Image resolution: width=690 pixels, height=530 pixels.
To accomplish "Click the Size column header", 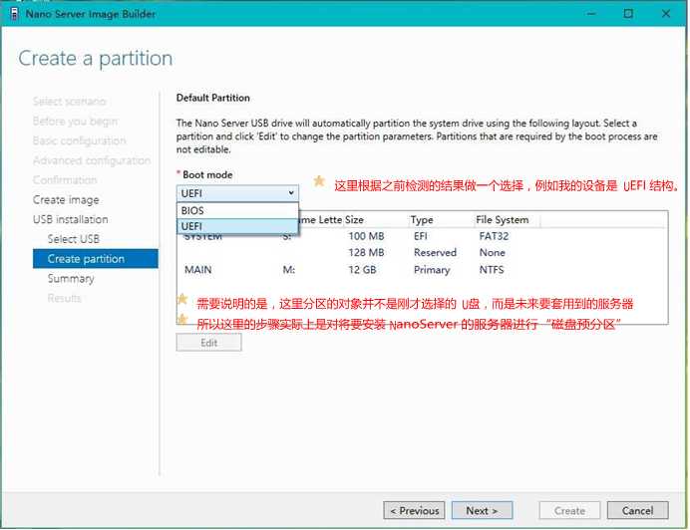I will click(x=354, y=219).
